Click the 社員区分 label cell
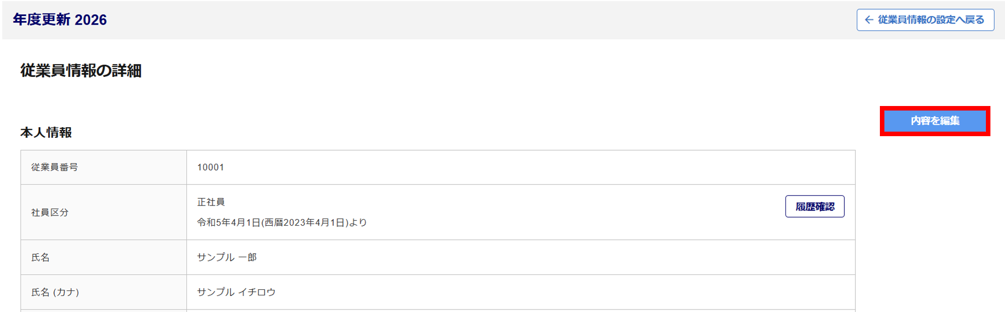Screen dimensions: 1005x312 point(50,213)
